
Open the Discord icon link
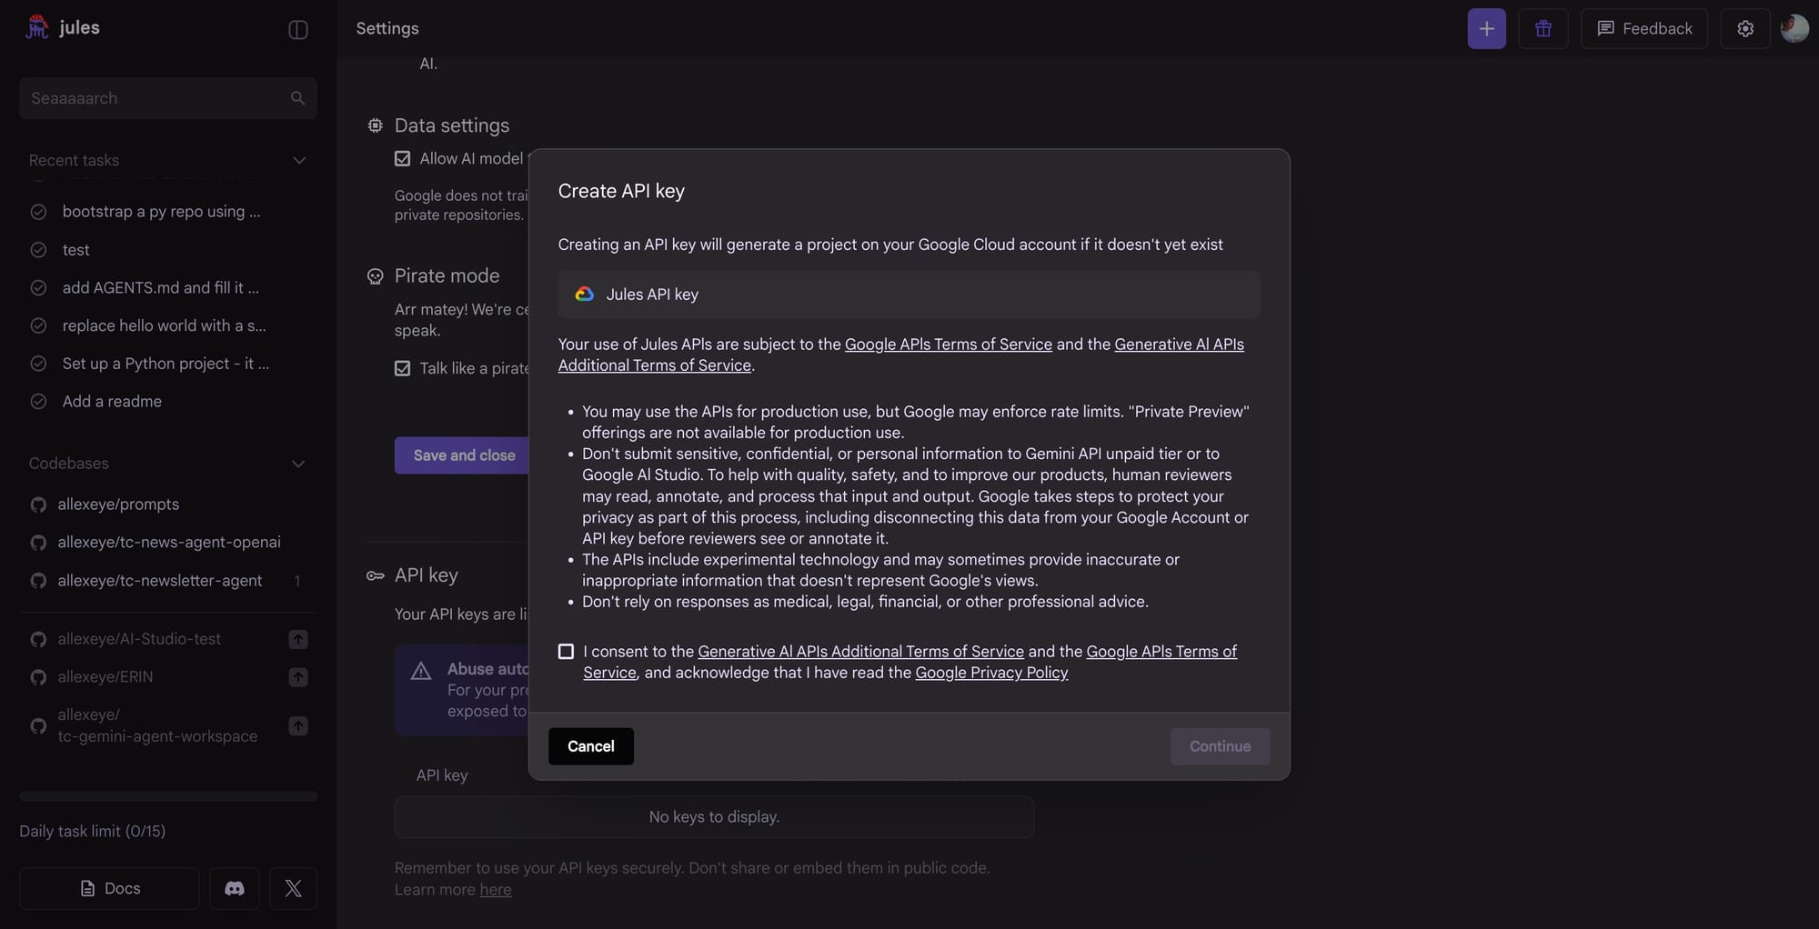point(235,888)
